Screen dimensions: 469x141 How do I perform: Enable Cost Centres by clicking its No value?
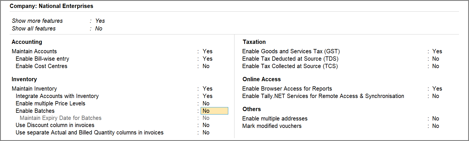pyautogui.click(x=206, y=66)
